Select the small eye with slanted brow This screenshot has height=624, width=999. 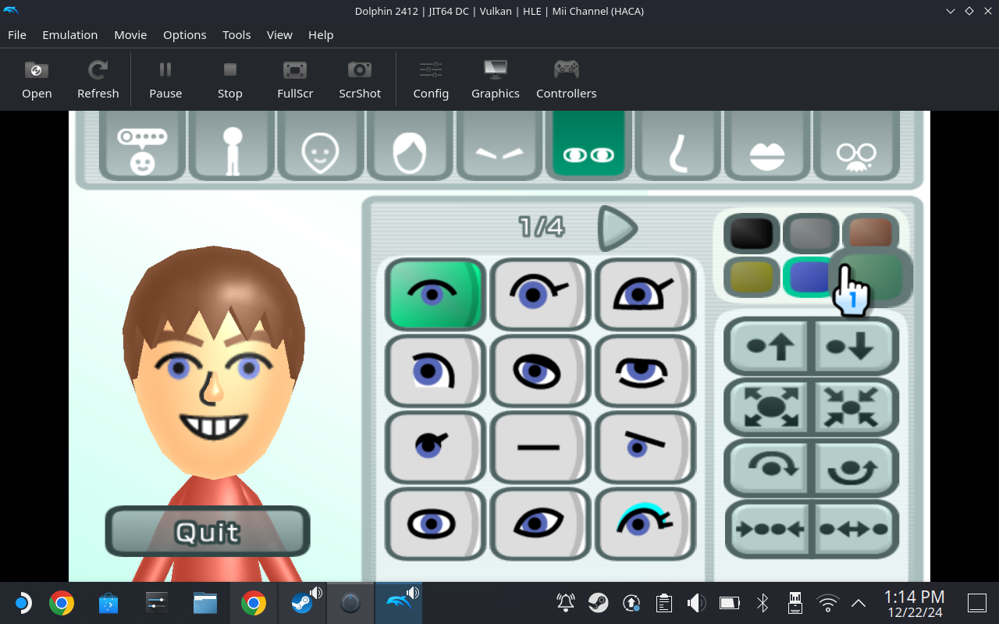645,447
